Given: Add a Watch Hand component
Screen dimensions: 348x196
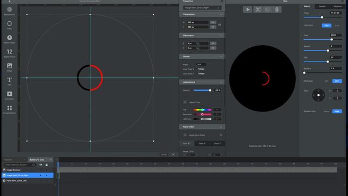Looking at the screenshot, I should point(9,39).
